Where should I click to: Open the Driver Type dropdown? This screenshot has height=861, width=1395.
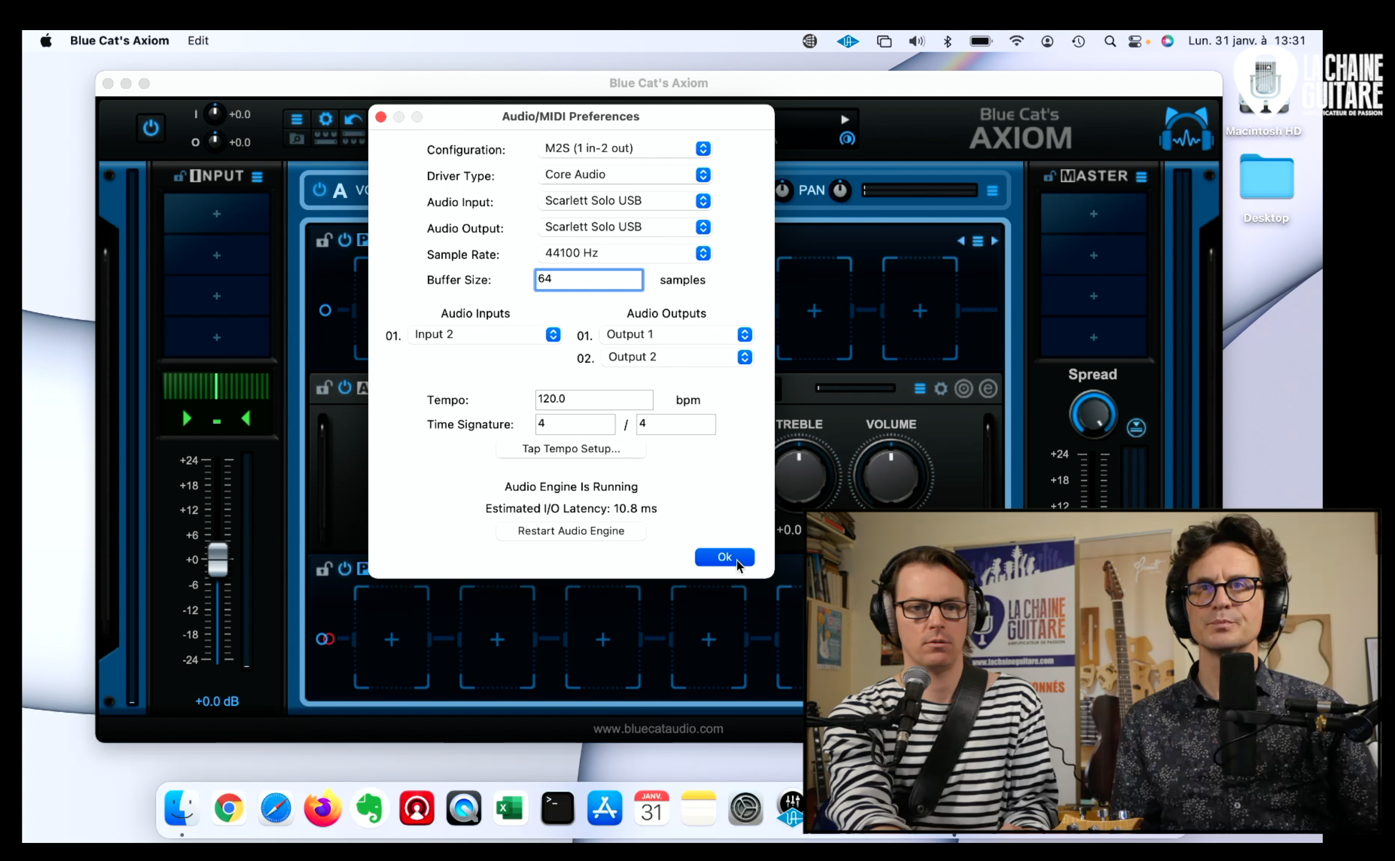click(x=625, y=175)
